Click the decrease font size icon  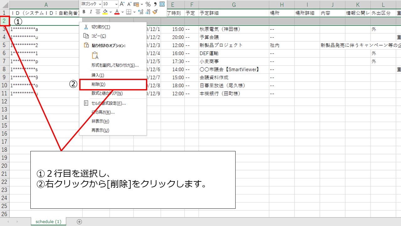coord(129,4)
